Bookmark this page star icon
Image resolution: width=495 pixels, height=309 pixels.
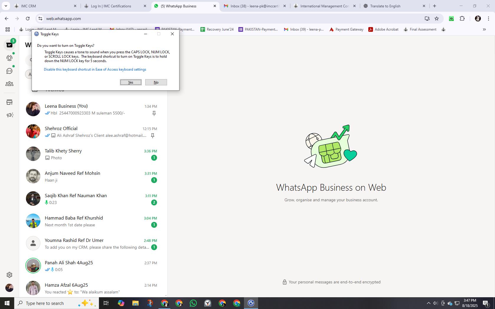click(x=437, y=19)
